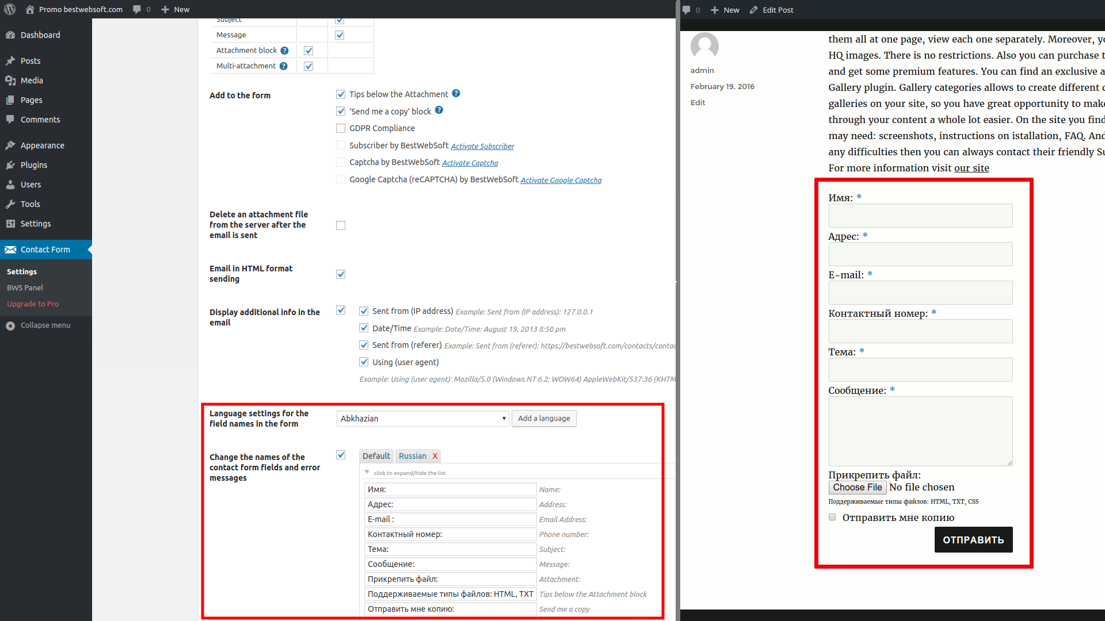Screen dimensions: 1105x621
Task: Toggle Message required checkbox in table
Action: click(340, 35)
